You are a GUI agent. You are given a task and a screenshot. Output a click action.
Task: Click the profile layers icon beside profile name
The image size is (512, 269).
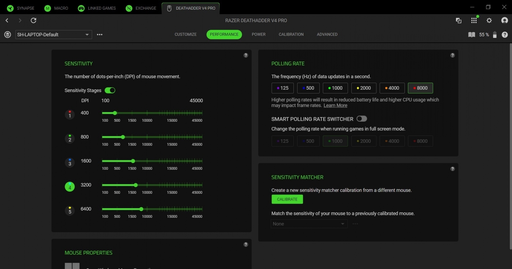[8, 35]
